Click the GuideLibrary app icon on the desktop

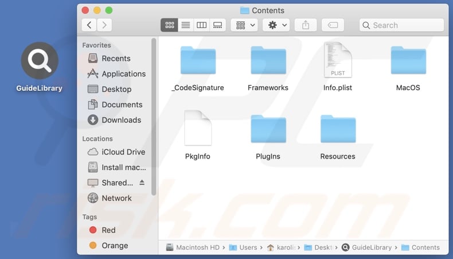(x=40, y=61)
